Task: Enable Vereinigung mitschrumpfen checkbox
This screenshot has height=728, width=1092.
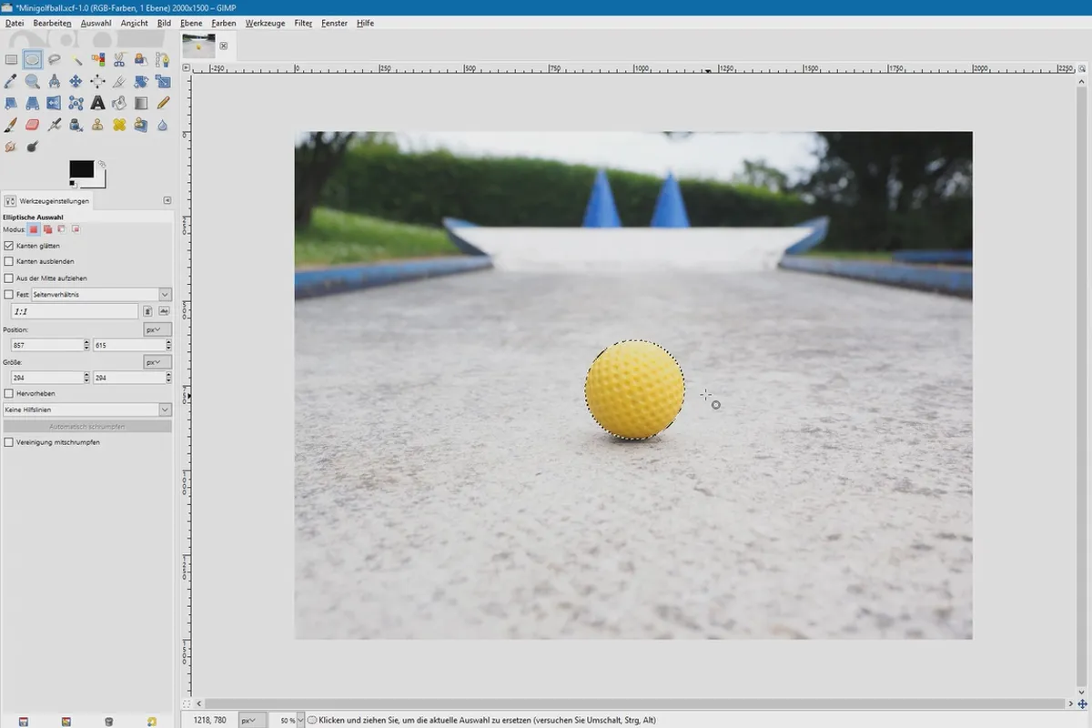Action: click(9, 442)
